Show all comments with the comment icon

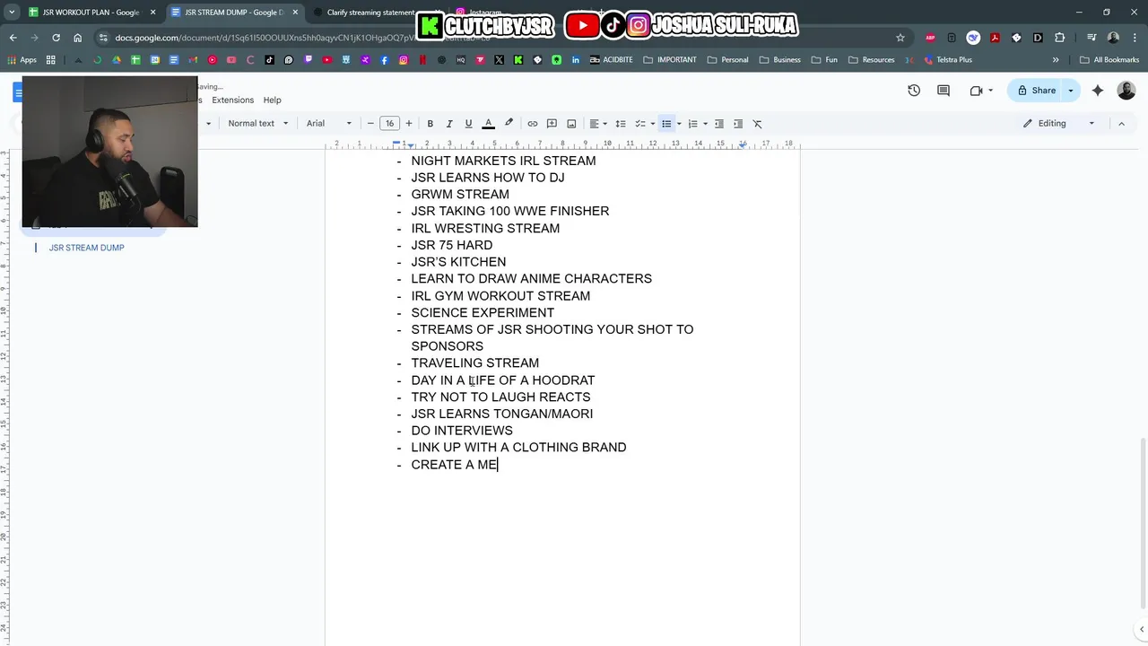pos(944,91)
